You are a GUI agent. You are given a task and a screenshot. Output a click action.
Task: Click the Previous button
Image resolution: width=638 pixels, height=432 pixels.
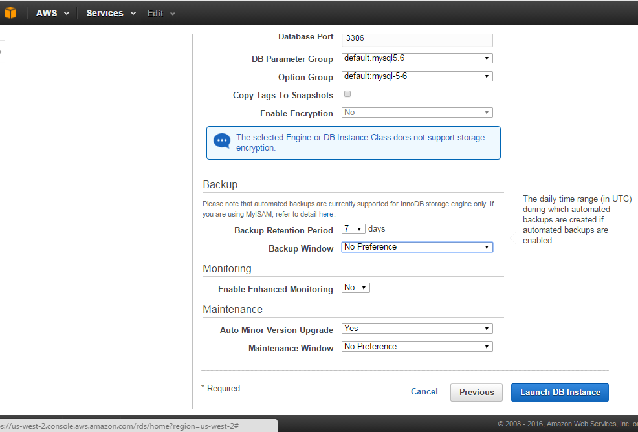(476, 393)
